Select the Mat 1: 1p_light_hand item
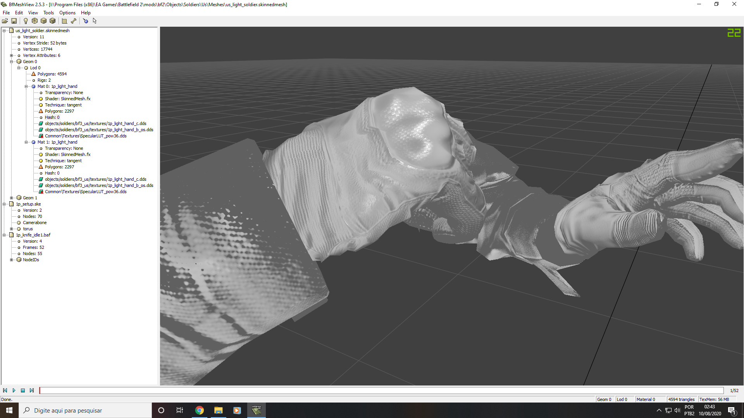The image size is (744, 418). (57, 142)
